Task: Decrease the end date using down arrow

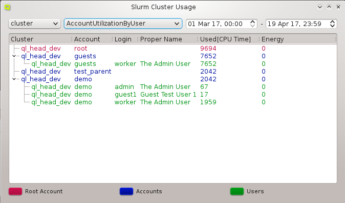Action: pyautogui.click(x=332, y=26)
